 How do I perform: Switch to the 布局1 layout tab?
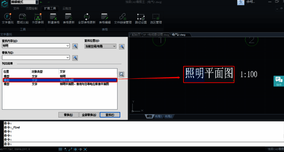[158, 116]
